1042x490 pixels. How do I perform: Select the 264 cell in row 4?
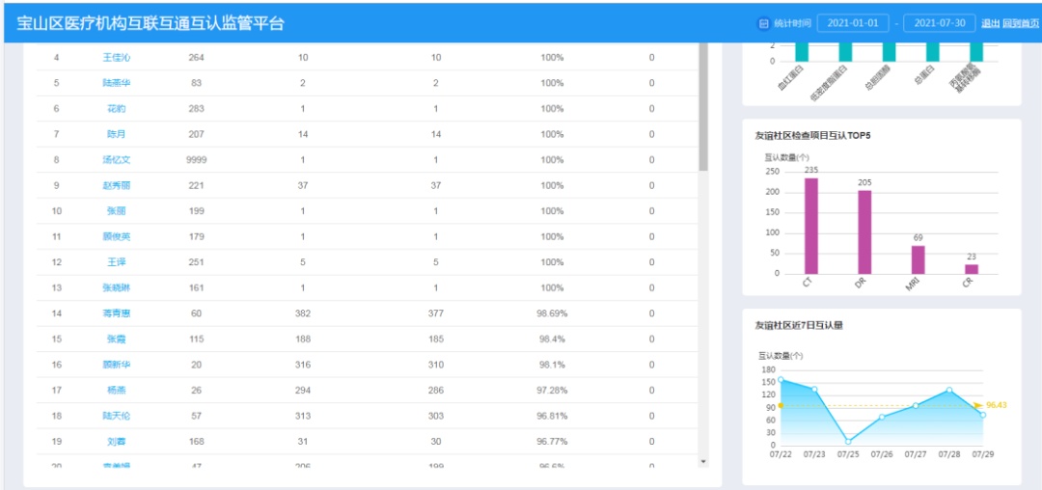click(196, 58)
